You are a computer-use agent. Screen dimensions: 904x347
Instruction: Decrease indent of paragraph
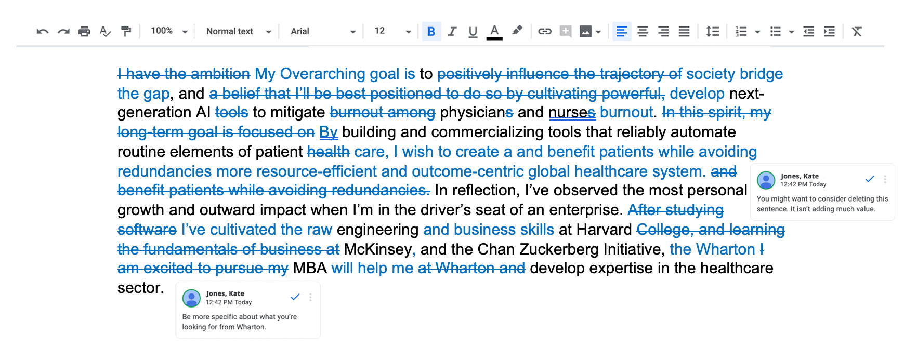[x=808, y=32]
